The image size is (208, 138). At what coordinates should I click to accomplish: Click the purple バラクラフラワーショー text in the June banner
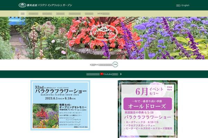148,117
